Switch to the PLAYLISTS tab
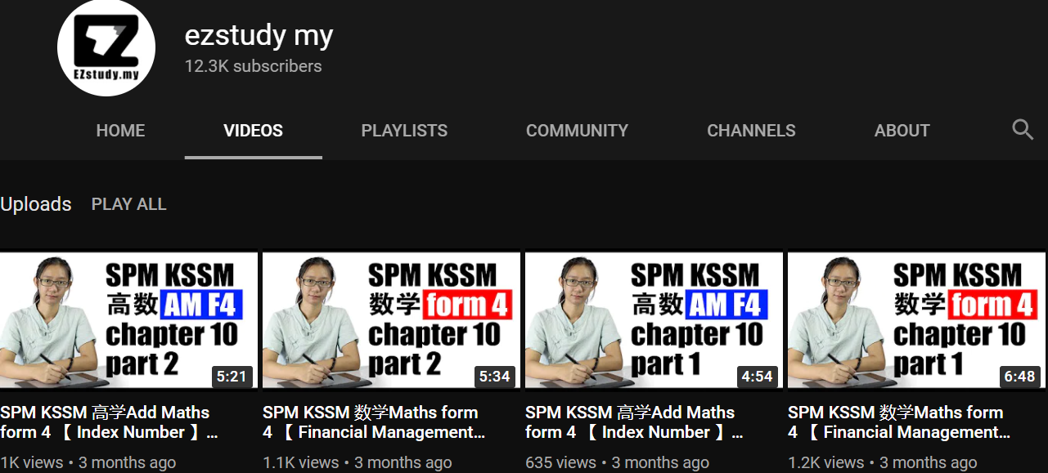 coord(404,131)
